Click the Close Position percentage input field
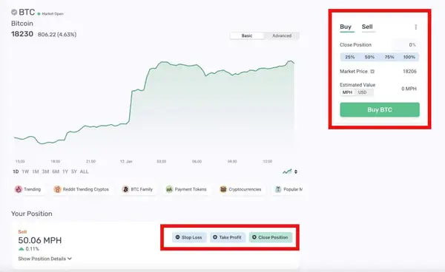Screen dimensions: 445x272 coord(405,44)
